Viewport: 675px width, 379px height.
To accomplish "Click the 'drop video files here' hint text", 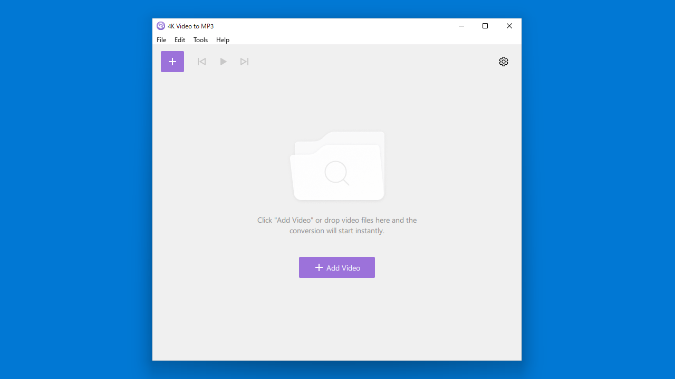I will (337, 225).
